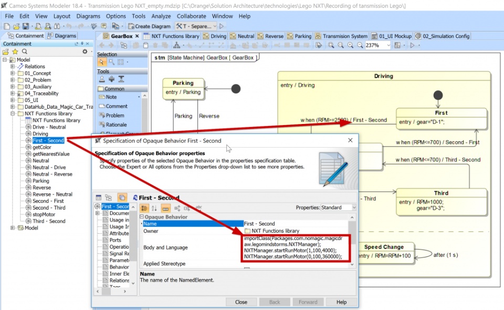Open the T - Separe... configuration dropdown
Image resolution: width=504 pixels, height=310 pixels.
[x=215, y=26]
